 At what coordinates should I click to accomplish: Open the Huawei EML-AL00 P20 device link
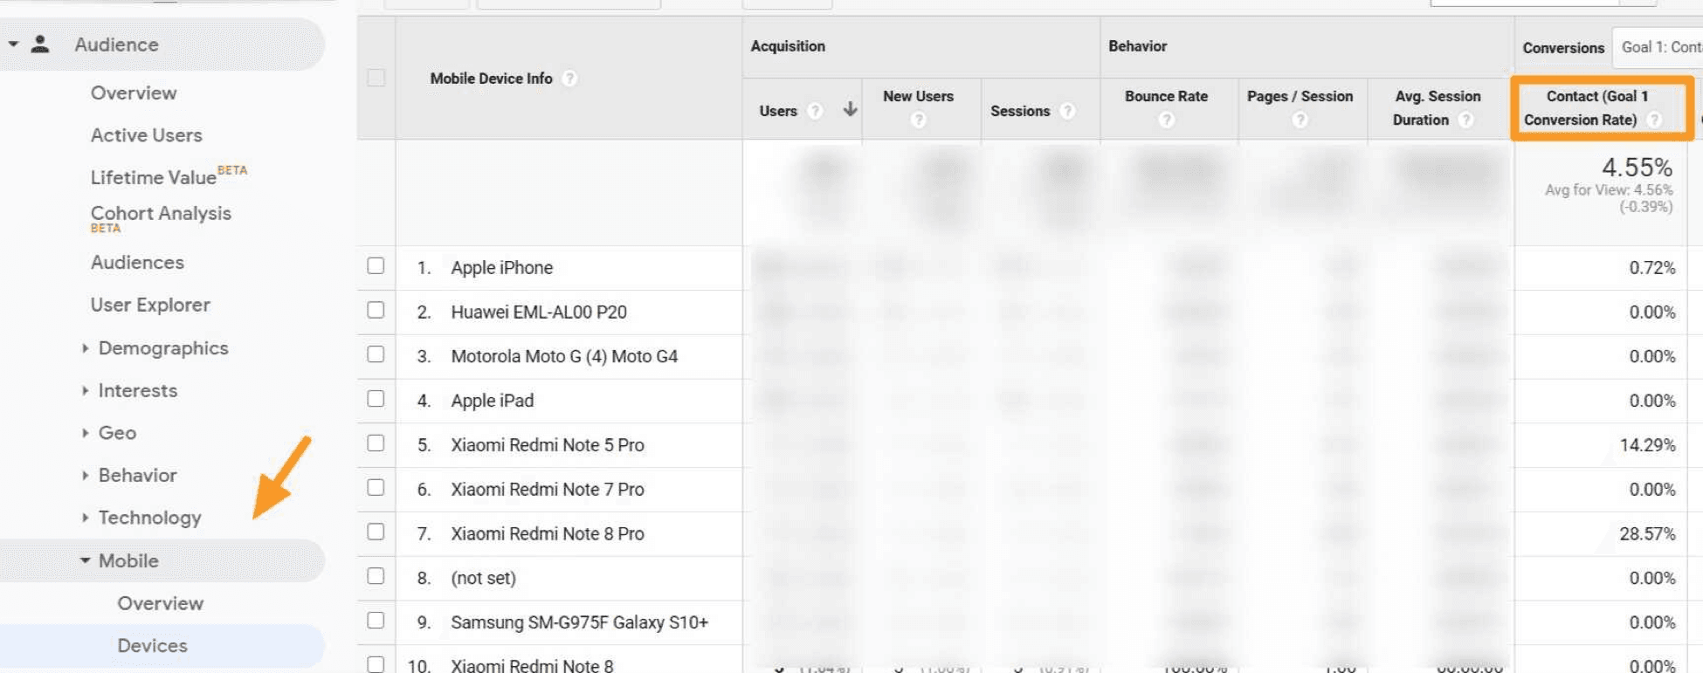pos(539,312)
